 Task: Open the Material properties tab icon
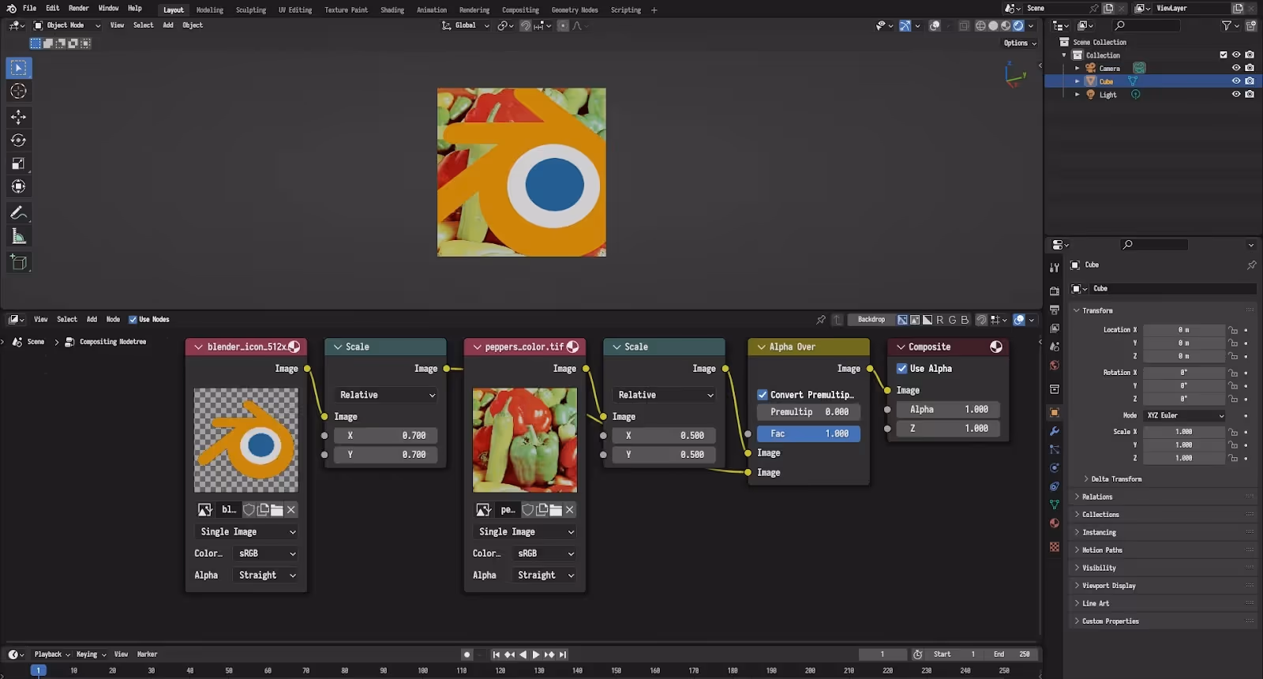click(x=1055, y=523)
